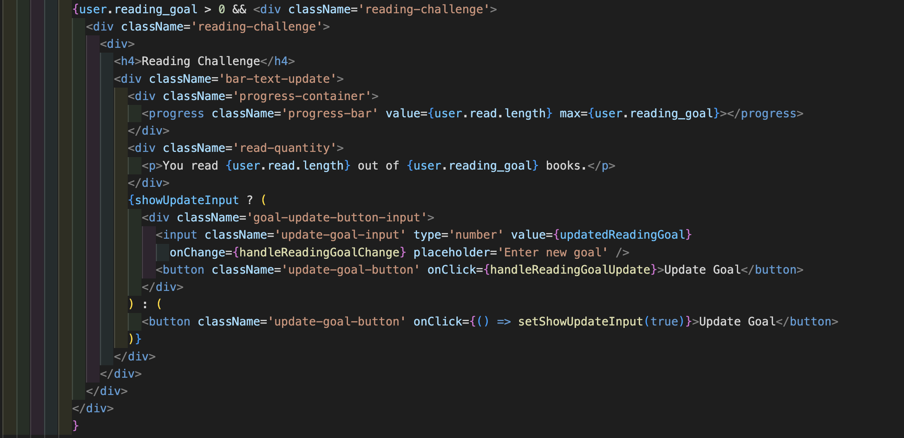Click the handleReadingGoalUpdate onClick handler
Viewport: 904px width, 438px height.
point(571,269)
